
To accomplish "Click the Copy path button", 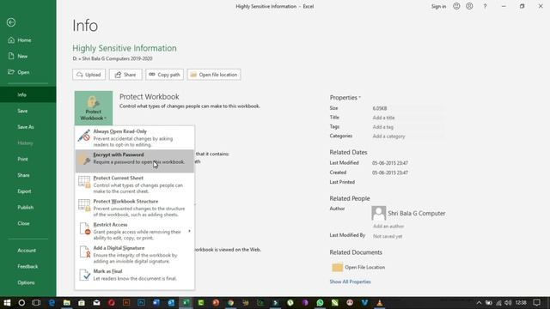I will click(164, 75).
